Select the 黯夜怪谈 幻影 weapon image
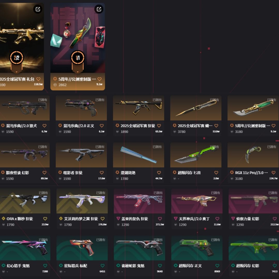The height and width of the screenshot is (279, 279). (25, 155)
